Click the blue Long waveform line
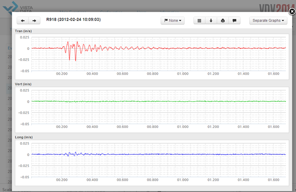Image resolution: width=296 pixels, height=192 pixels. (159, 154)
